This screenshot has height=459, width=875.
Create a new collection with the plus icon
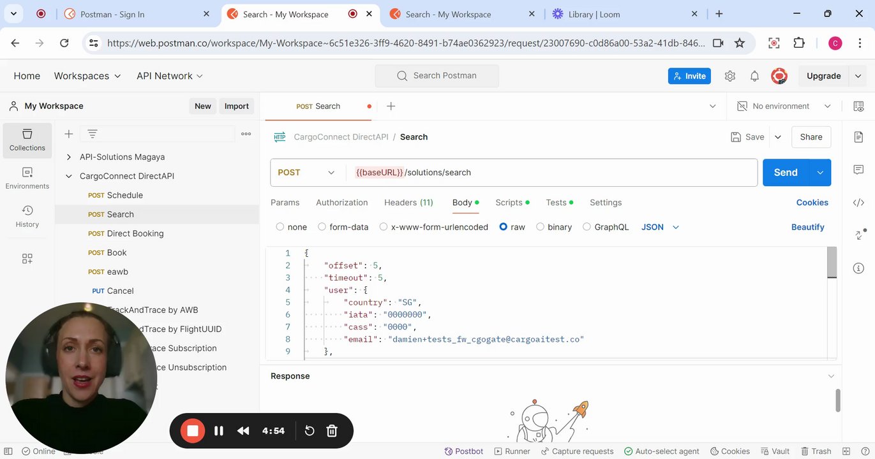click(x=69, y=134)
